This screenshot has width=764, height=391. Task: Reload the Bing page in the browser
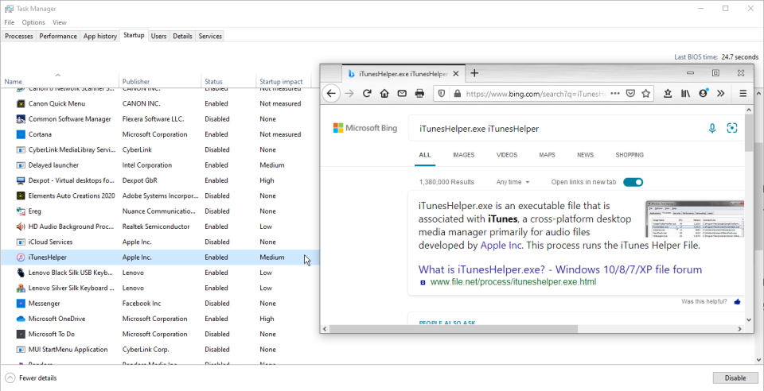368,93
